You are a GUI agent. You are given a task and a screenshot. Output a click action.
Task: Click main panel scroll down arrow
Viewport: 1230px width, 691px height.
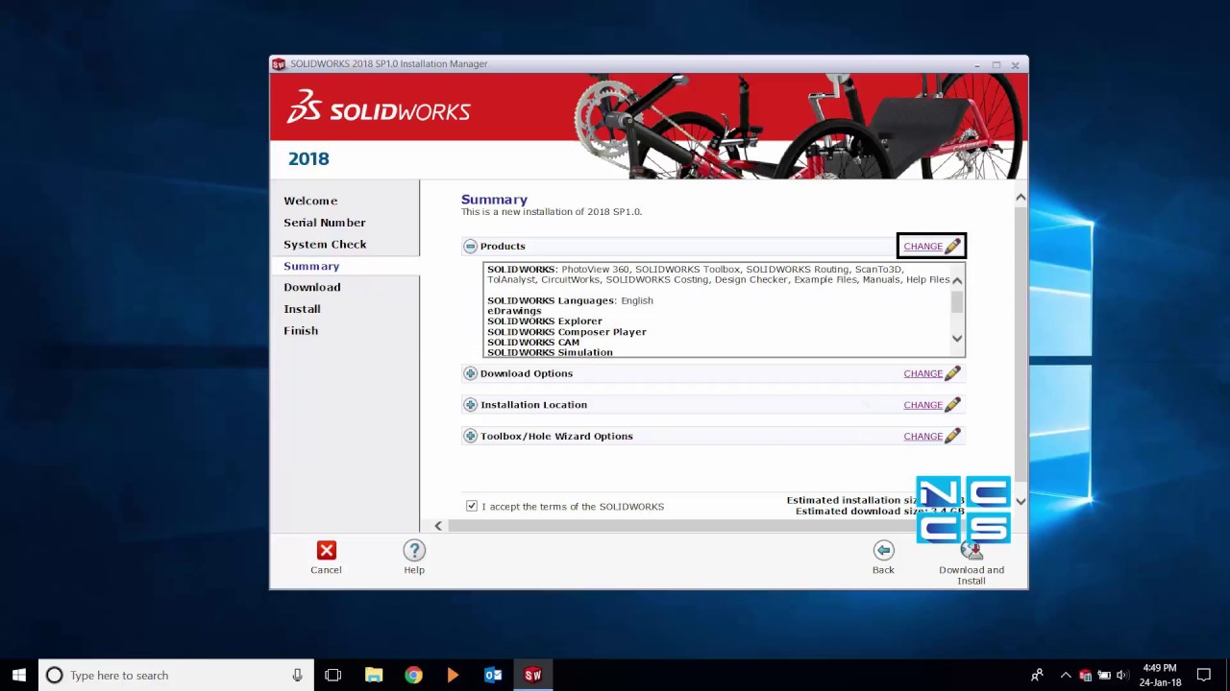(1021, 501)
